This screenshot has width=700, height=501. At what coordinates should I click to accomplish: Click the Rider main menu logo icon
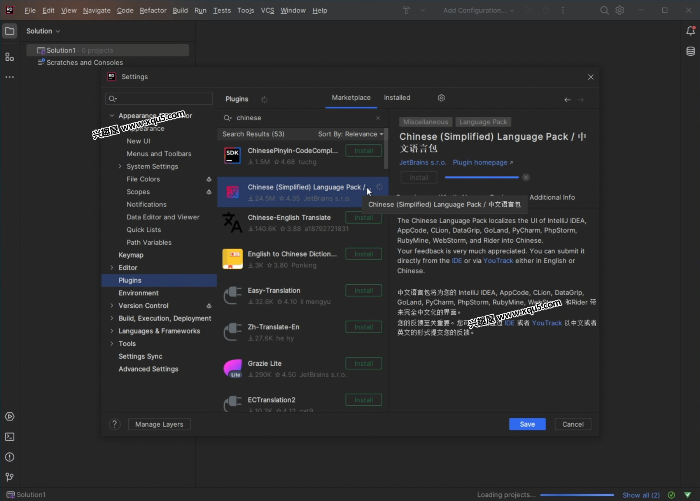coord(10,10)
